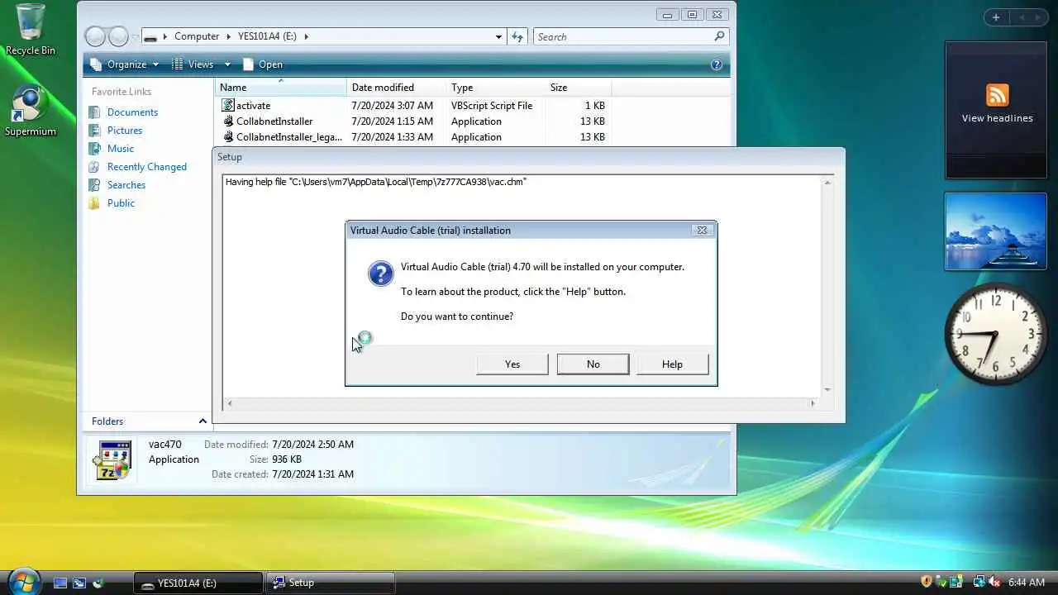Click the View headlines feed gadget
The width and height of the screenshot is (1058, 595).
point(996,110)
